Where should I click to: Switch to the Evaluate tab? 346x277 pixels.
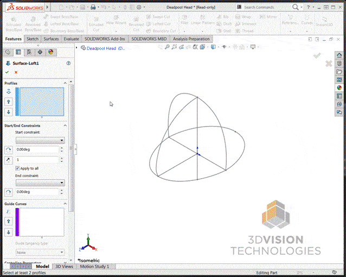point(71,39)
